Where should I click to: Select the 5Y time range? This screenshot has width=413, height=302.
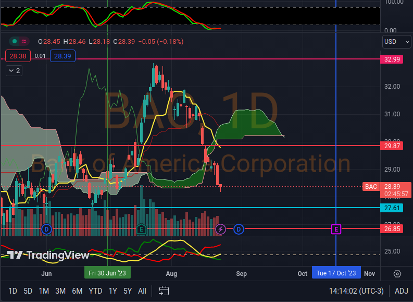128,291
